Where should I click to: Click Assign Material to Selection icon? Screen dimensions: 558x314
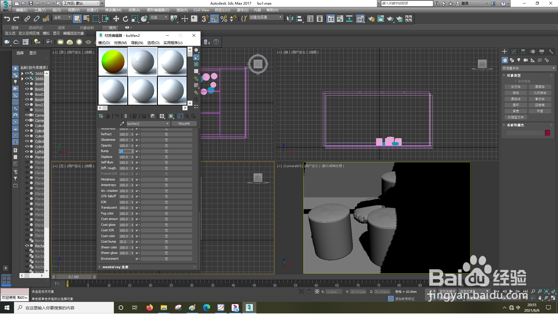pyautogui.click(x=117, y=116)
